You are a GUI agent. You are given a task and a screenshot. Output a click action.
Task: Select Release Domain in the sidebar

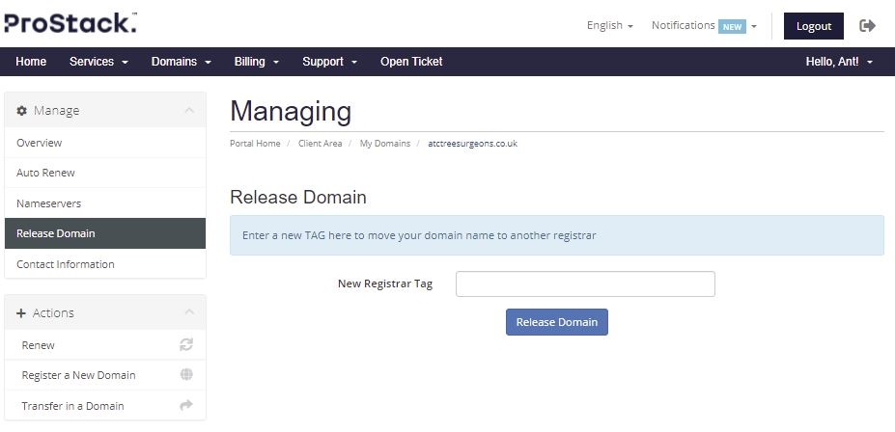point(105,233)
